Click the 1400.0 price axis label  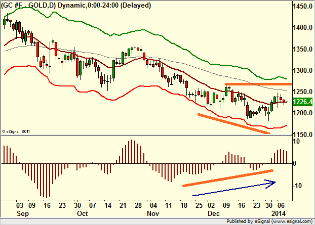point(302,27)
